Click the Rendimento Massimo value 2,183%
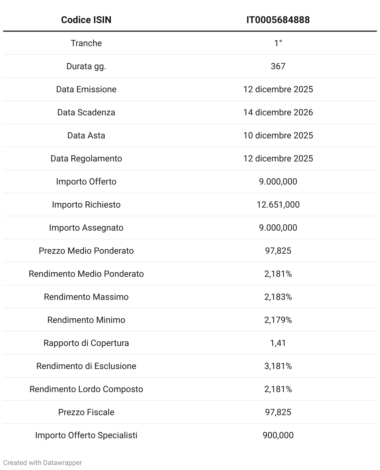 tap(278, 297)
